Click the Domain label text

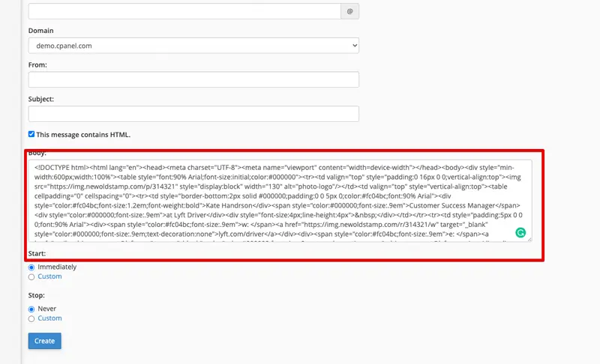click(41, 31)
